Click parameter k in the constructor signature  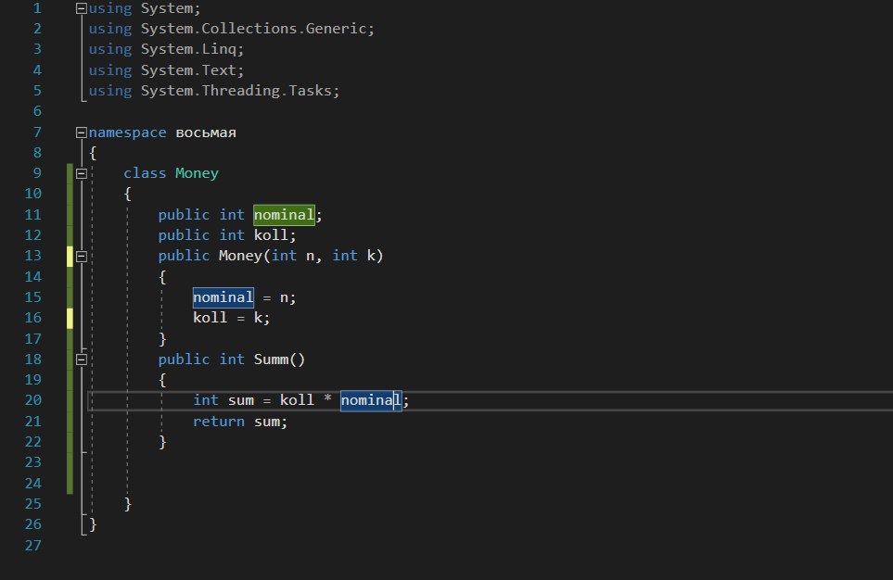pos(371,256)
